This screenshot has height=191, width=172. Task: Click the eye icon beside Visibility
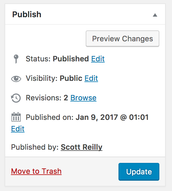click(16, 79)
